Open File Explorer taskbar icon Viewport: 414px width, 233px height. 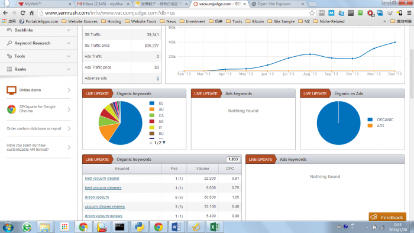(x=45, y=227)
